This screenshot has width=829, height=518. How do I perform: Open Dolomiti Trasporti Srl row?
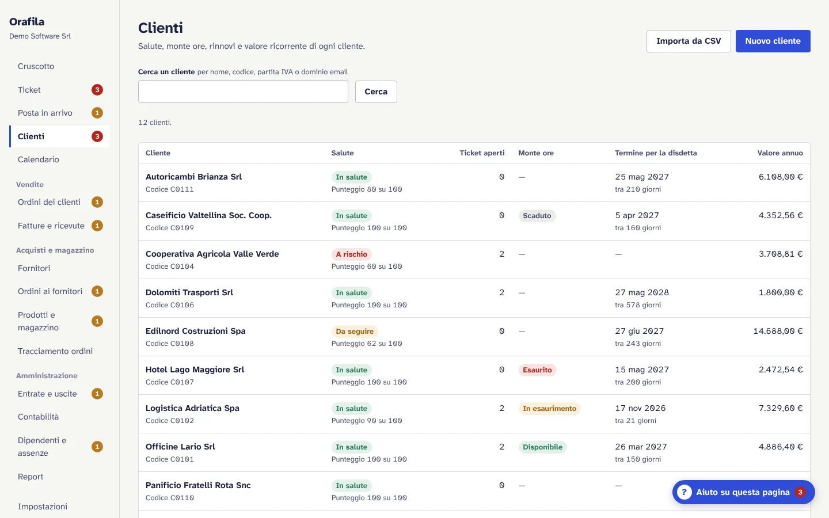tap(474, 298)
